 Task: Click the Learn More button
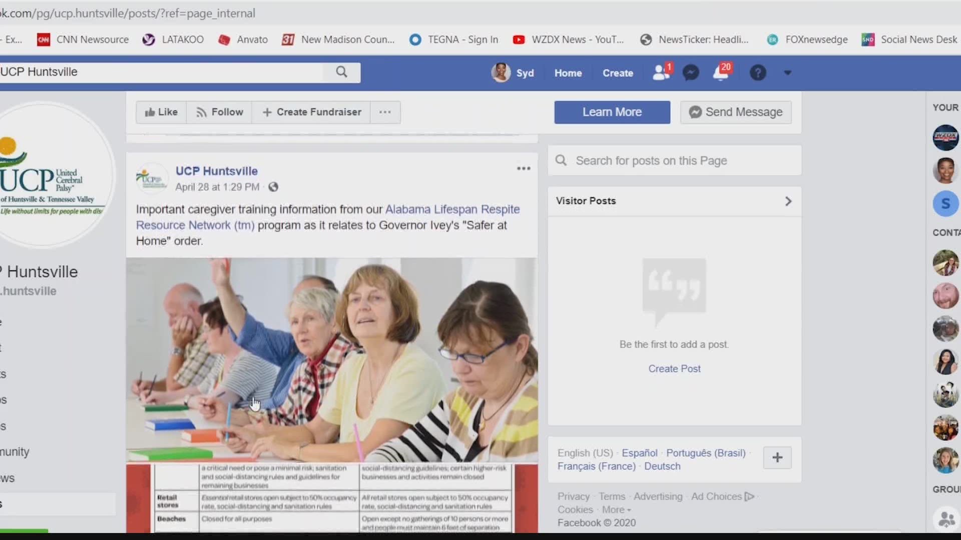pyautogui.click(x=612, y=112)
